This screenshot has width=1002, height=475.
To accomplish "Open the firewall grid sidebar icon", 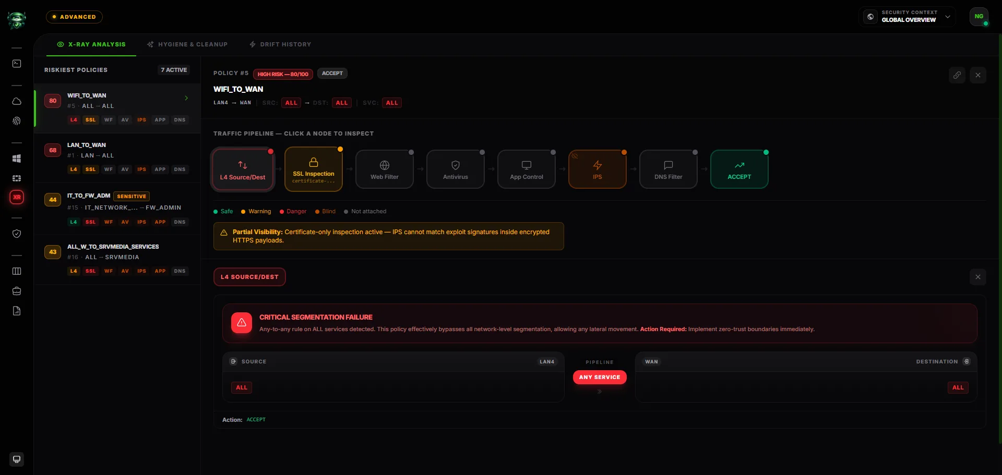I will click(x=17, y=178).
